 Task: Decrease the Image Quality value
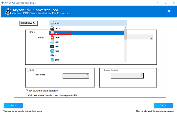pyautogui.click(x=142, y=77)
